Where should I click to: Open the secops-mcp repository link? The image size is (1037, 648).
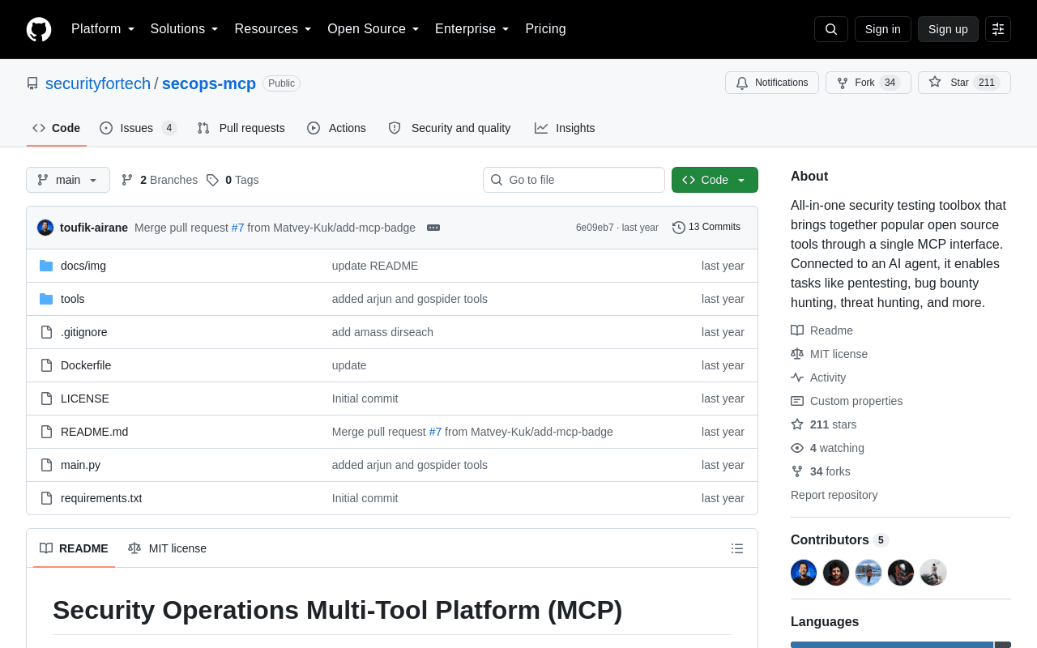pyautogui.click(x=209, y=83)
